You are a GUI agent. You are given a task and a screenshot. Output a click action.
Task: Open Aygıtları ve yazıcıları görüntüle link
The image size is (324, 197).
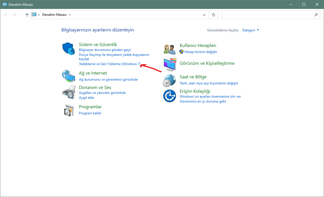(102, 93)
